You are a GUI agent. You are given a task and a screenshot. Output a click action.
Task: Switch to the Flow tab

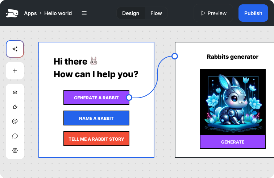coord(156,13)
